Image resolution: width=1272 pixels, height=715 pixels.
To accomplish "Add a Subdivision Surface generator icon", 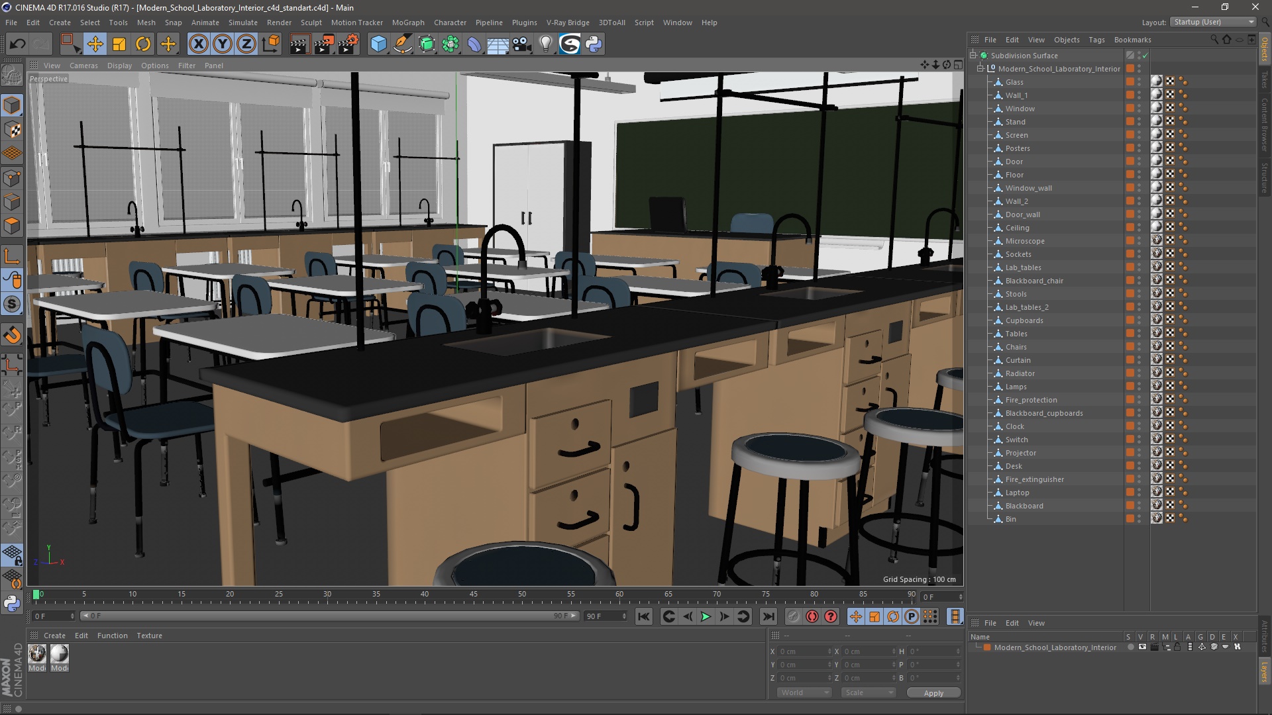I will [427, 44].
